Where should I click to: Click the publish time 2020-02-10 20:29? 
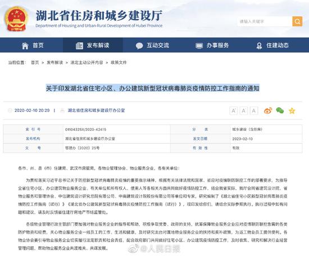pos(32,110)
